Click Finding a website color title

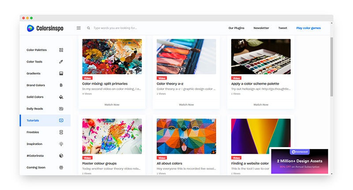tap(250, 164)
